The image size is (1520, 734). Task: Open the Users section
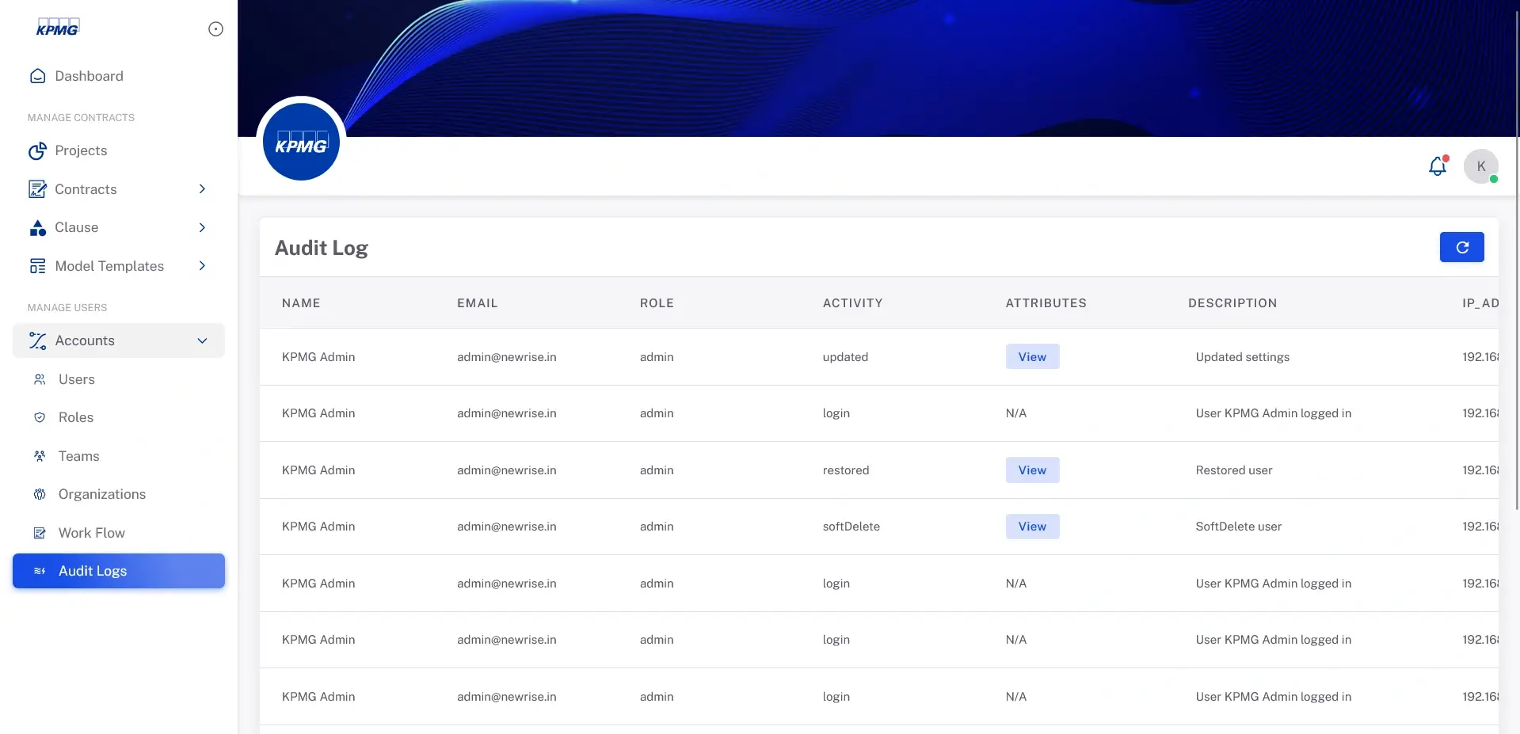tap(75, 379)
